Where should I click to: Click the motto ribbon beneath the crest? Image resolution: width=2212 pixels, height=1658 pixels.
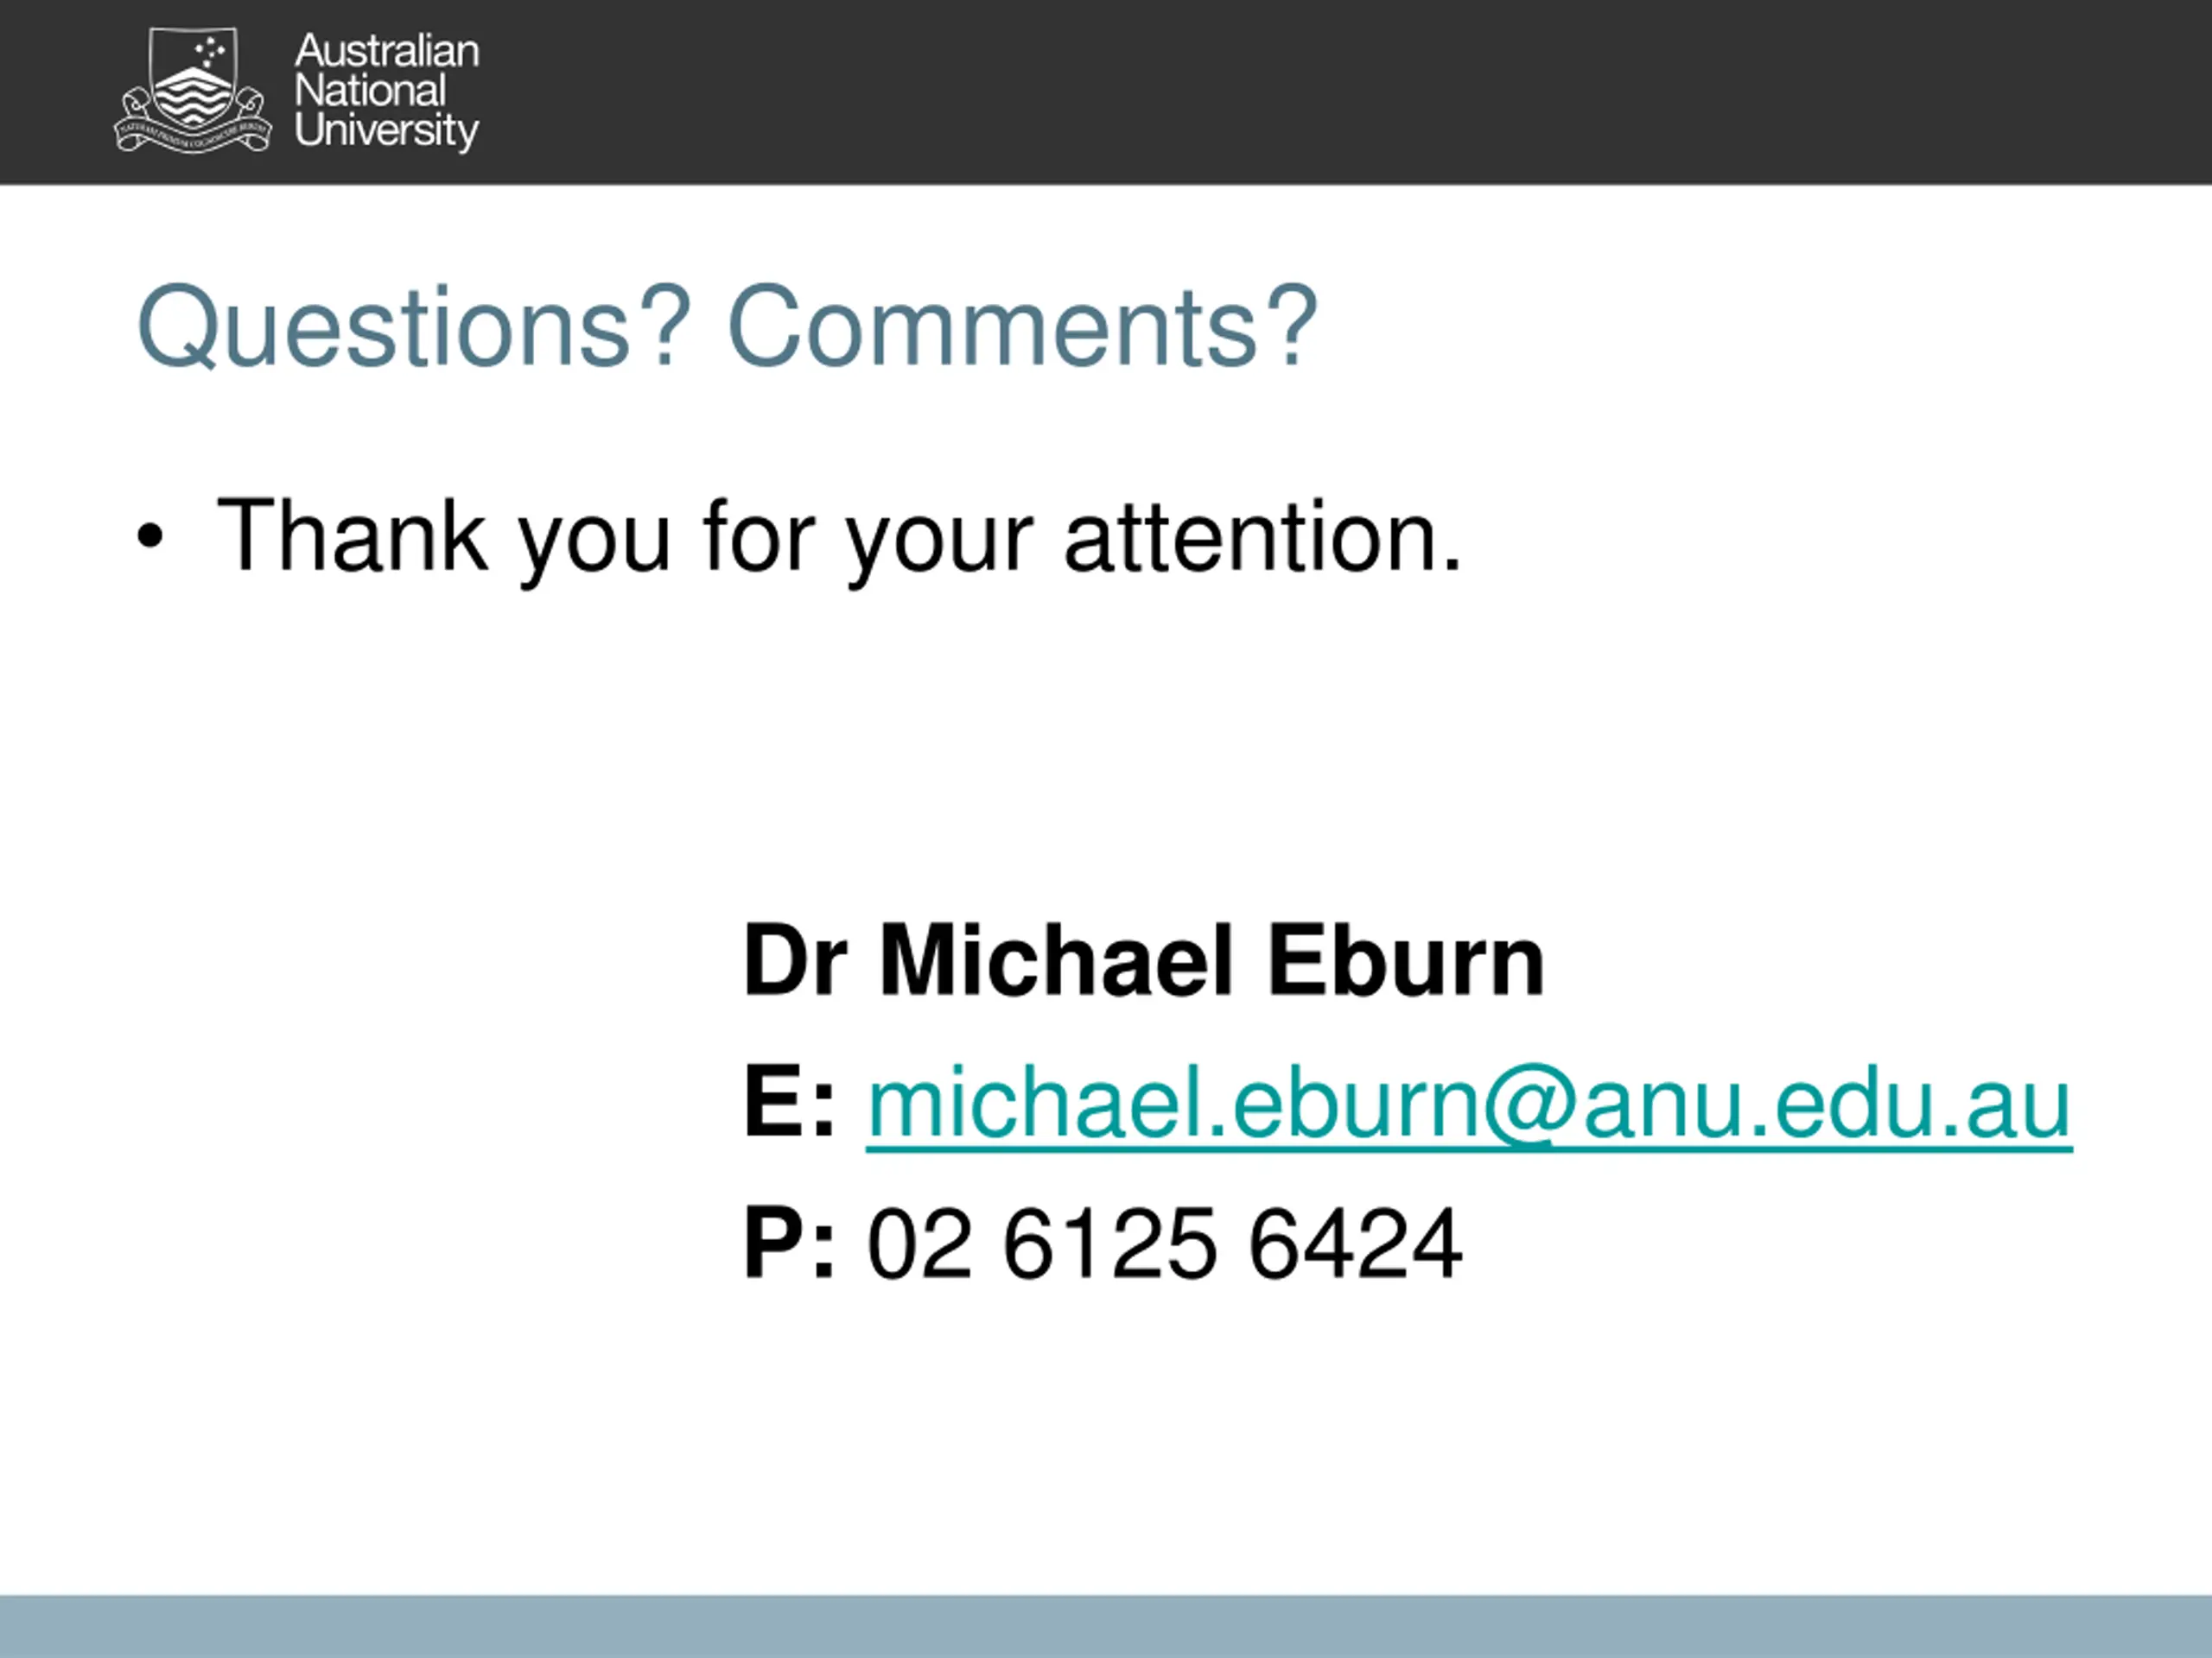pyautogui.click(x=192, y=136)
